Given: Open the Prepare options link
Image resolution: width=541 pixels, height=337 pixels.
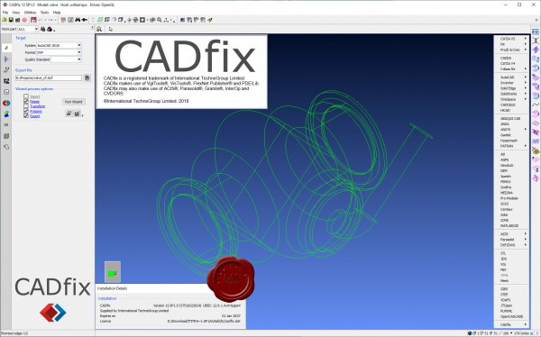Looking at the screenshot, I should coord(36,111).
